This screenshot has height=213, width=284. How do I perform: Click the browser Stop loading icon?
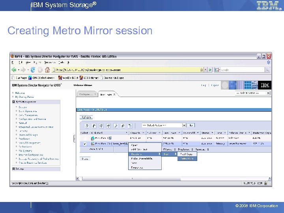point(40,70)
